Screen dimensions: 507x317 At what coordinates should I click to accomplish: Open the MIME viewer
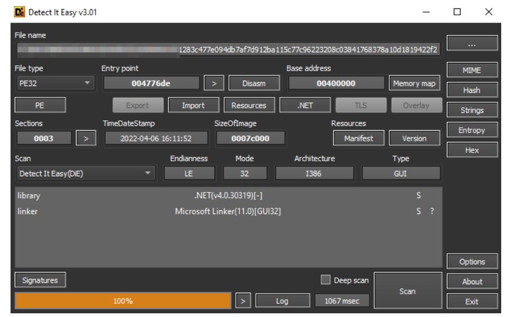coord(472,70)
